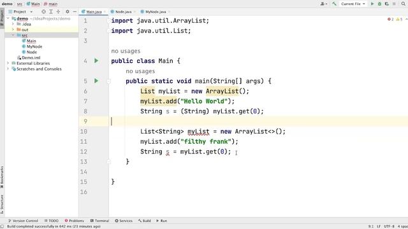Click LF line separator in status bar
Image resolution: width=408 pixels, height=229 pixels.
379,226
